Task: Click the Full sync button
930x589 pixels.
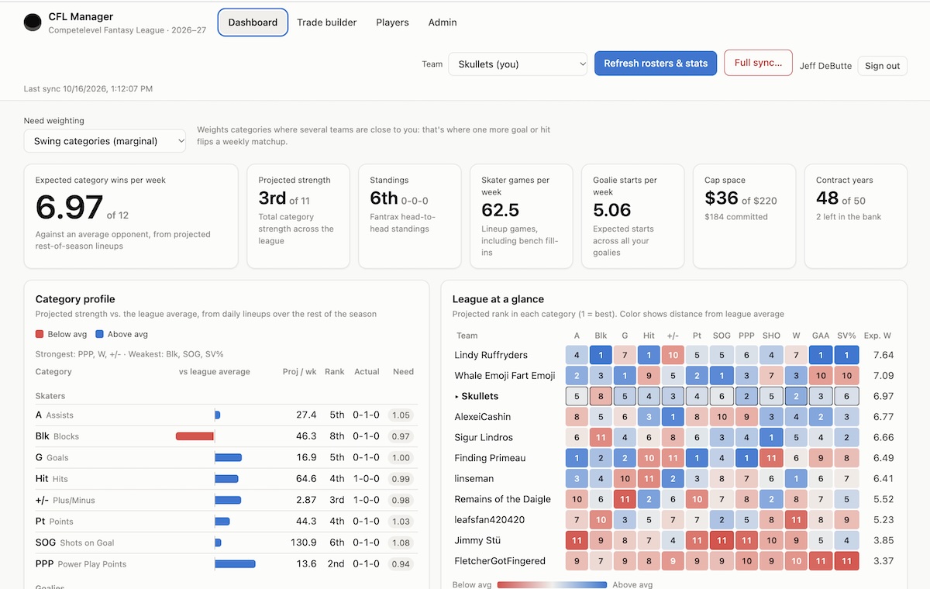Action: [x=758, y=63]
